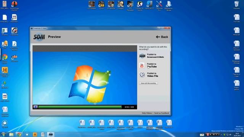Open the Minecraft text file on desktop
Screen dimensions: 244x137
click(236, 31)
